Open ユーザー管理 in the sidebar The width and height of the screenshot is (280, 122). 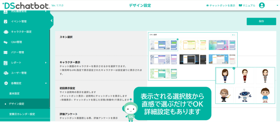click(19, 73)
